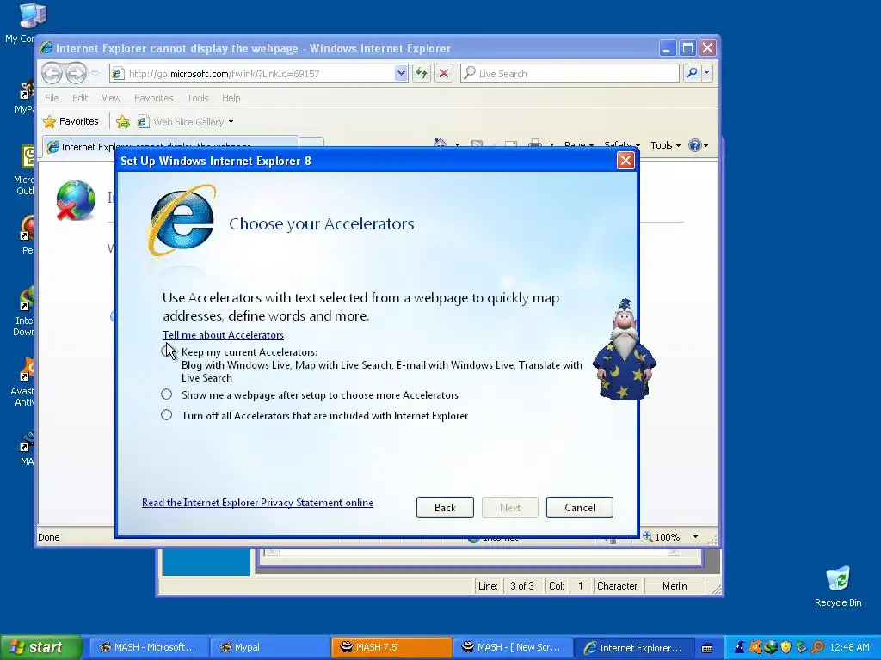
Task: Click Add to Favorites Bar star icon
Action: click(x=123, y=121)
